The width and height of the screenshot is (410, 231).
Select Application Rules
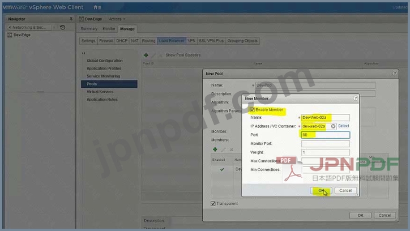click(x=102, y=100)
